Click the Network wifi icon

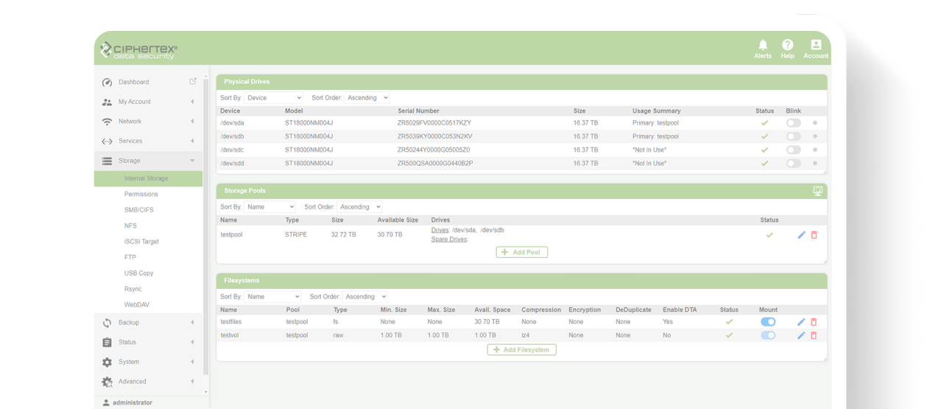click(x=107, y=122)
